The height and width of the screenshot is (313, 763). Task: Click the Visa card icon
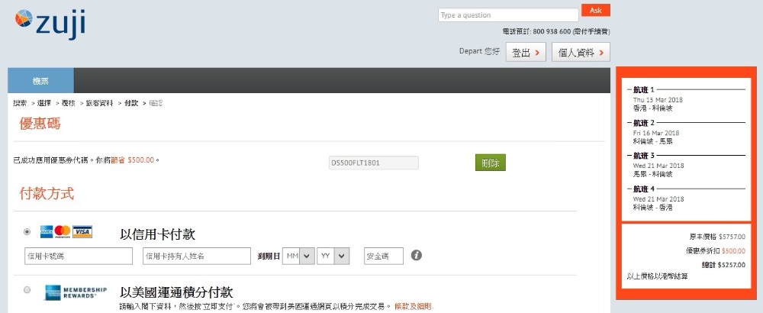point(82,231)
